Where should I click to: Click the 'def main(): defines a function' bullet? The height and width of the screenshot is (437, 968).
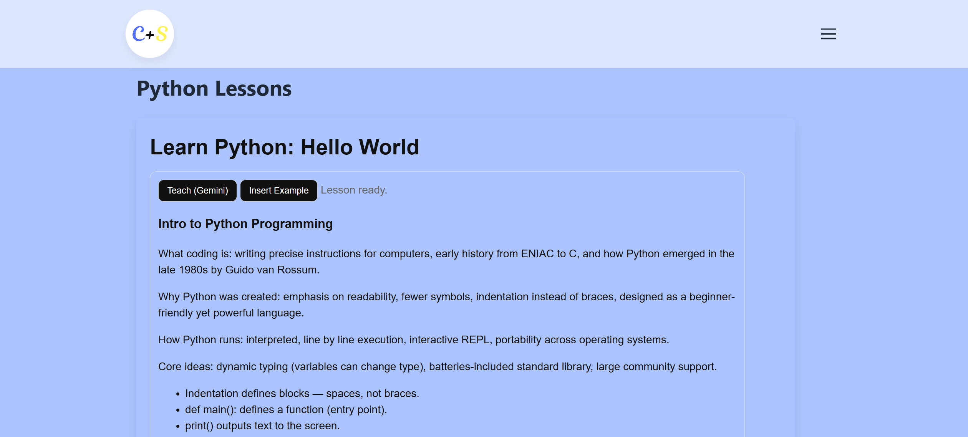(286, 410)
